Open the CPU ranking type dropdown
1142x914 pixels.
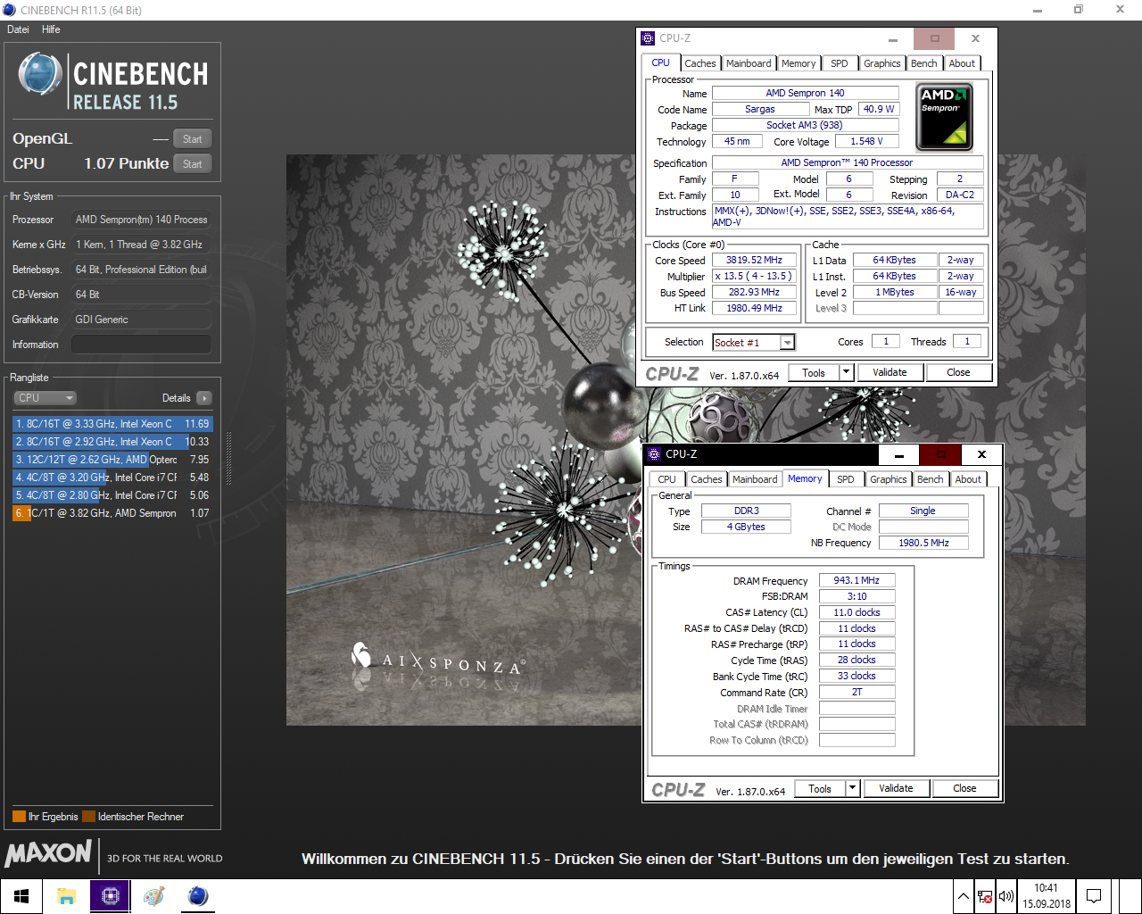(x=45, y=398)
